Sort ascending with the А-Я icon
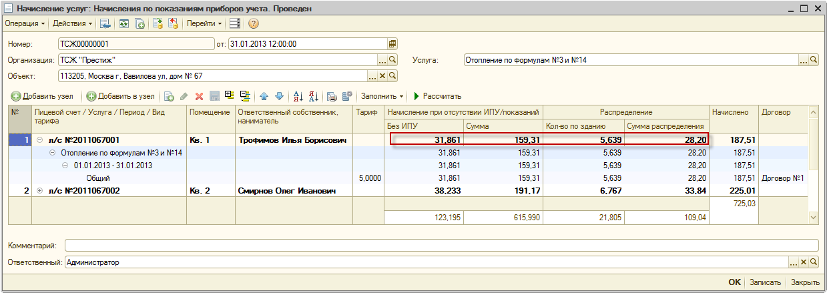The height and width of the screenshot is (293, 827). (298, 96)
